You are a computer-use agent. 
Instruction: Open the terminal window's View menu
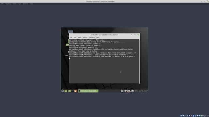tap(80, 38)
